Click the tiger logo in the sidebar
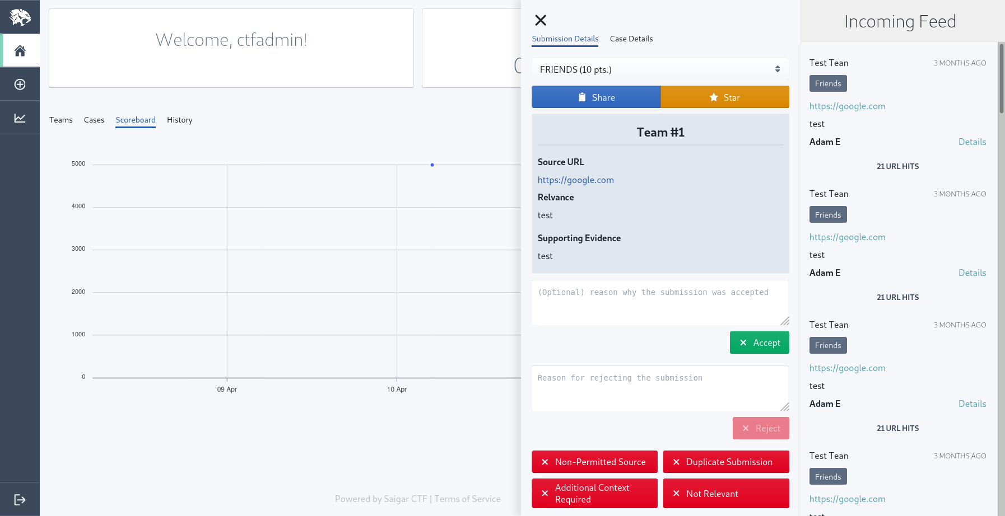The image size is (1005, 516). (x=20, y=17)
